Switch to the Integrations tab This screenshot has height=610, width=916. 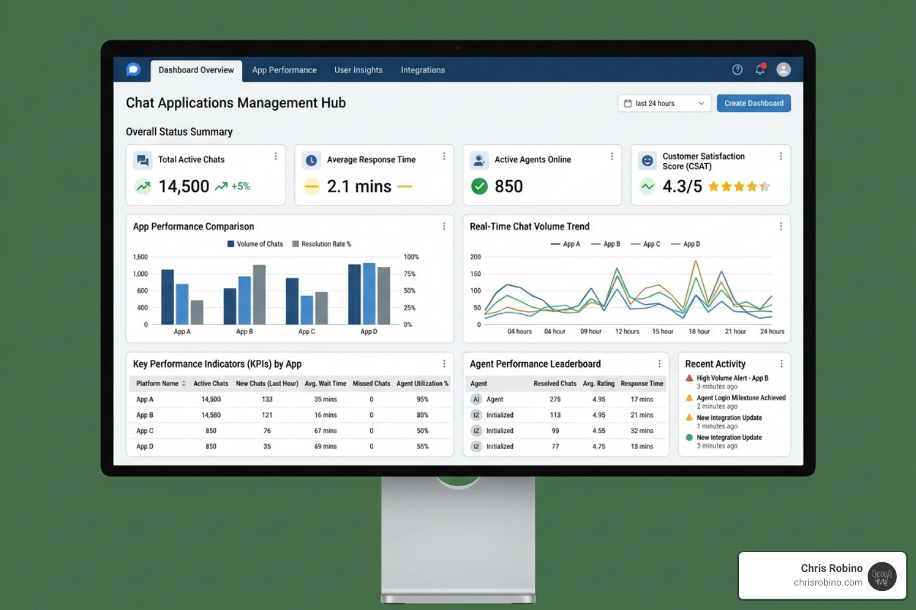click(x=423, y=70)
